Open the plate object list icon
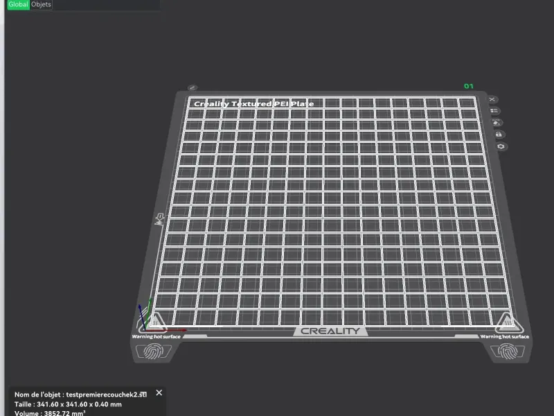The image size is (554, 416). 494,111
